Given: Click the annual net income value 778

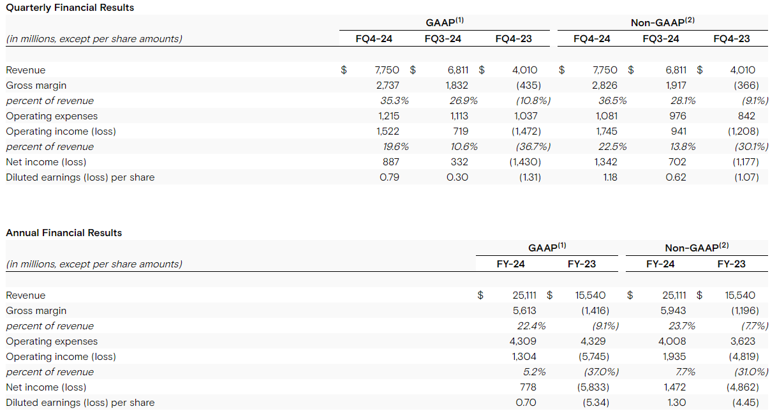Looking at the screenshot, I should pos(528,387).
